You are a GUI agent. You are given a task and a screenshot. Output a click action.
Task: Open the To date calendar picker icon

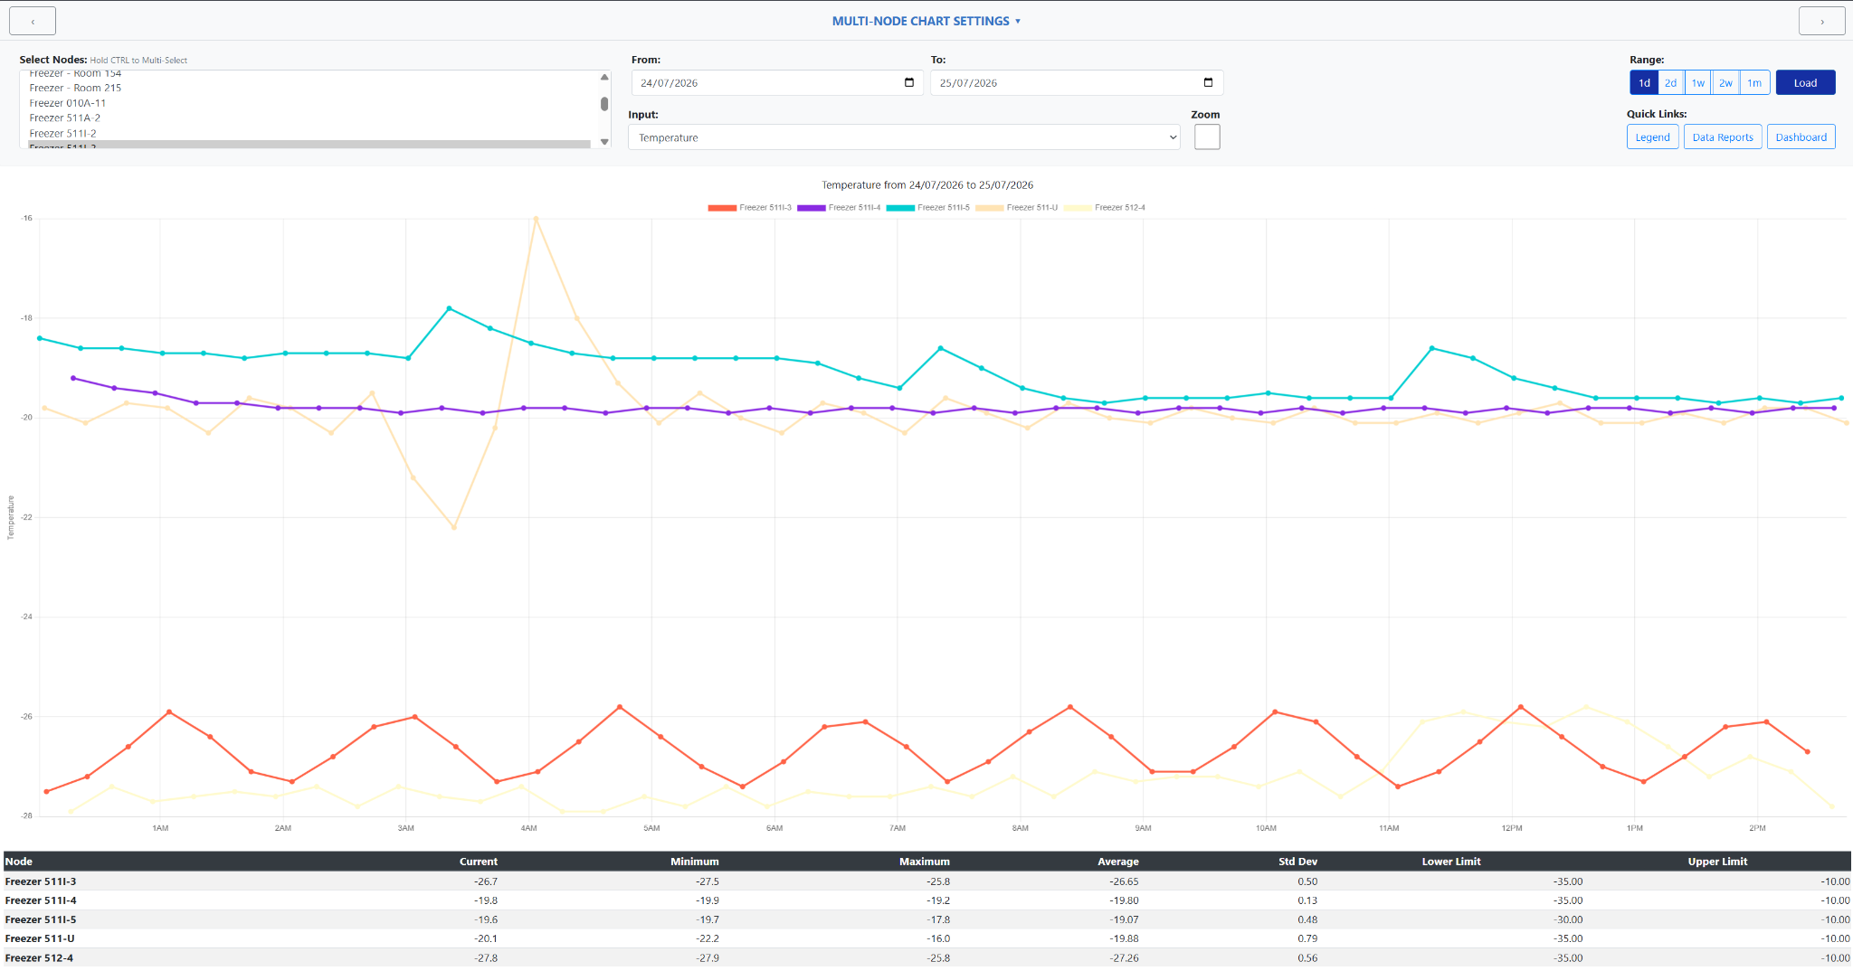point(1208,82)
